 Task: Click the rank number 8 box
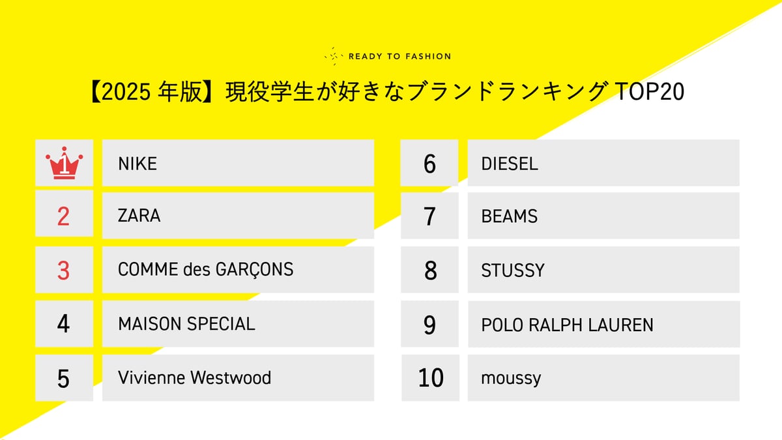pos(429,269)
